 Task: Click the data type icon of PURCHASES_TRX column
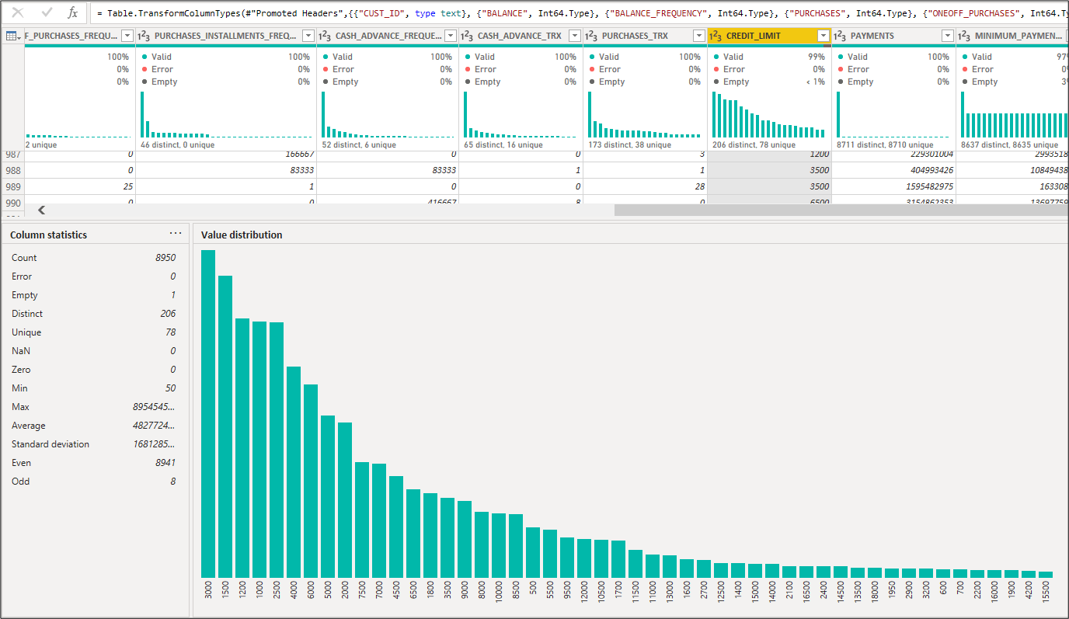point(591,36)
